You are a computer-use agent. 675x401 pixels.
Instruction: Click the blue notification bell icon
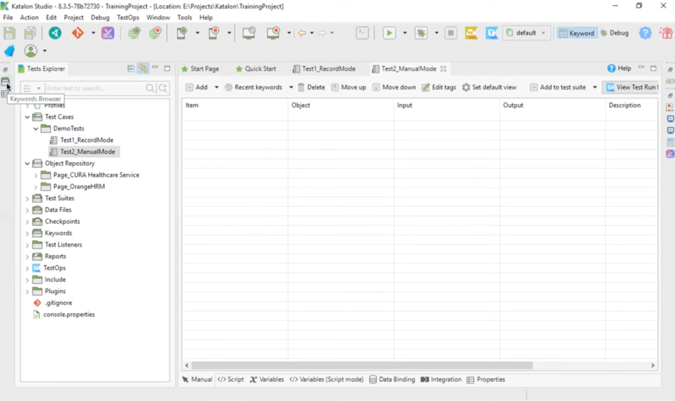pos(9,51)
